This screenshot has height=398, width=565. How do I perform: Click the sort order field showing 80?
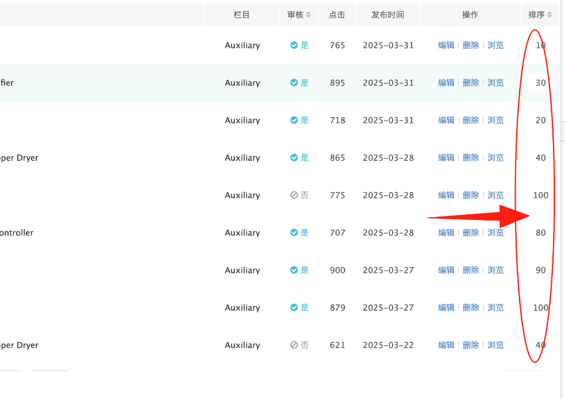tap(540, 233)
